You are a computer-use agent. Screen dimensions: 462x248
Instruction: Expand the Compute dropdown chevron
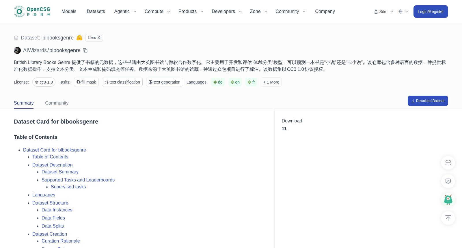click(x=169, y=12)
